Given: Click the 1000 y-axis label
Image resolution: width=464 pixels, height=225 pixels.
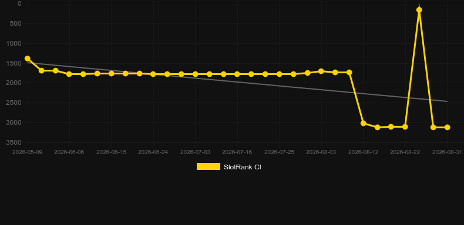Looking at the screenshot, I should [x=14, y=43].
